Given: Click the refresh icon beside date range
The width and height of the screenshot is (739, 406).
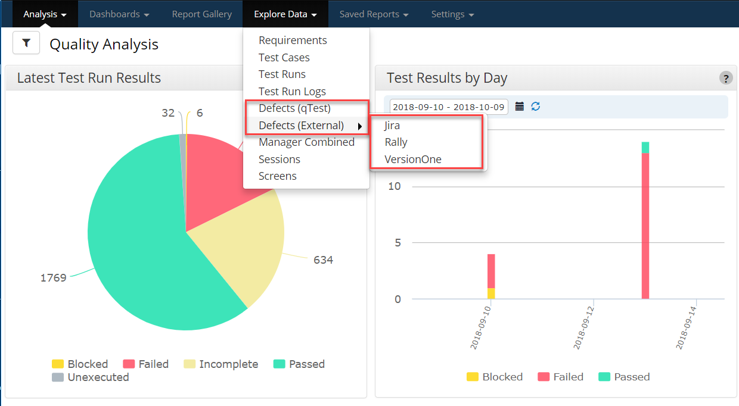Looking at the screenshot, I should pos(535,107).
